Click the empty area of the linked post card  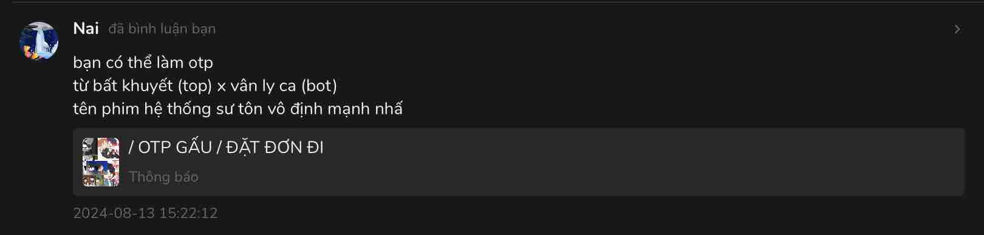click(x=644, y=162)
